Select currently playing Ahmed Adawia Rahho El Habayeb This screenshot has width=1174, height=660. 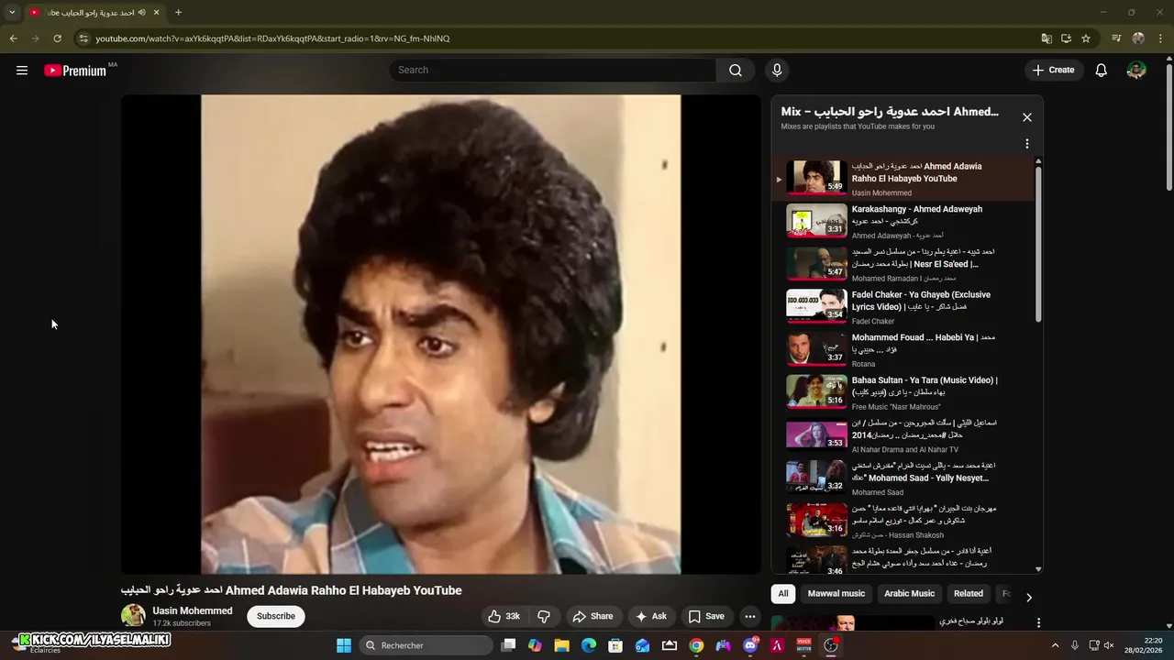coord(903,179)
